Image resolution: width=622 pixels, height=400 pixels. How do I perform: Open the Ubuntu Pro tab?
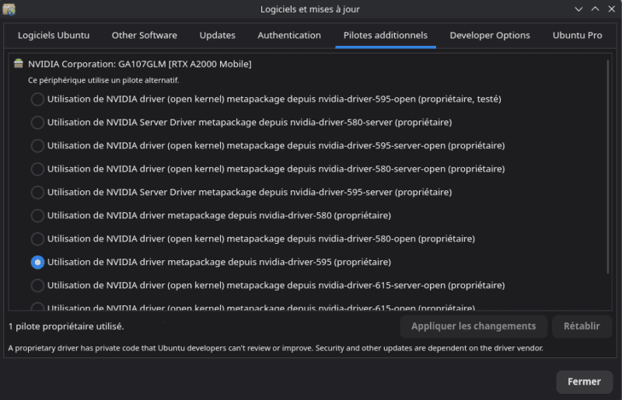click(x=577, y=35)
